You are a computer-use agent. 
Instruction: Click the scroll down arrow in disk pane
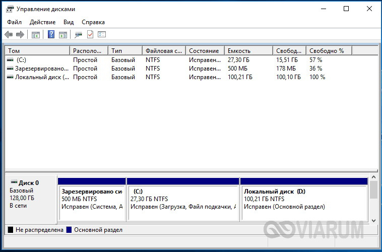coord(373,220)
